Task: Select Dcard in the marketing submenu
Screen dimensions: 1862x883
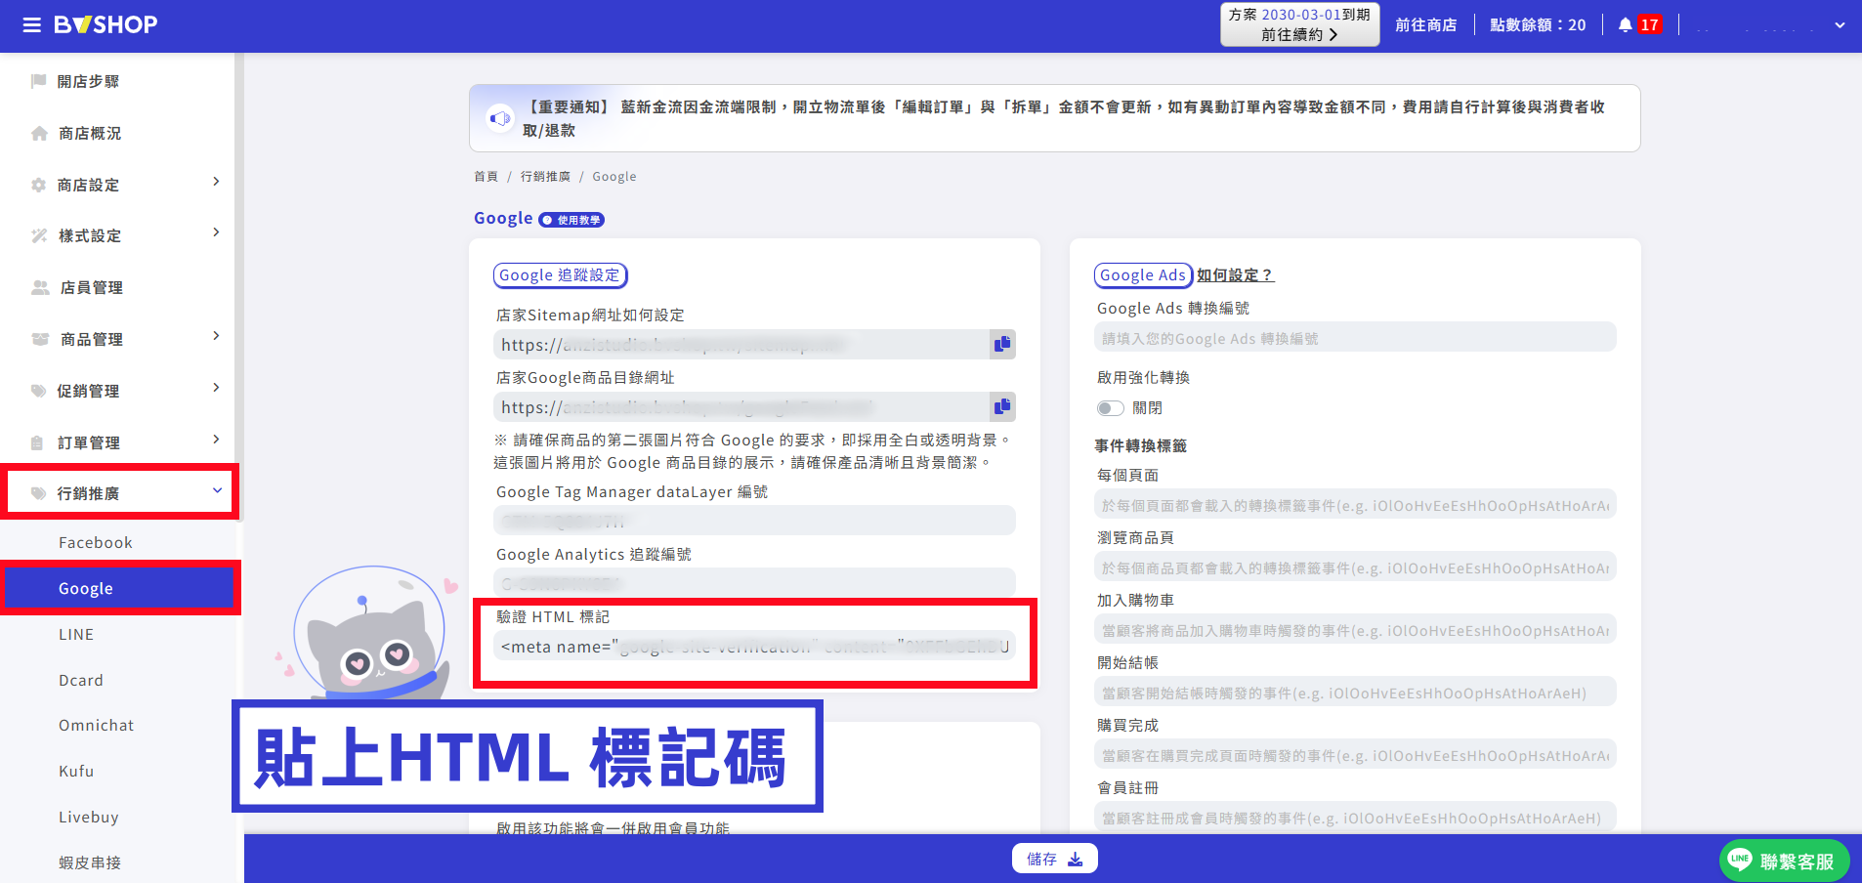Action: tap(80, 681)
